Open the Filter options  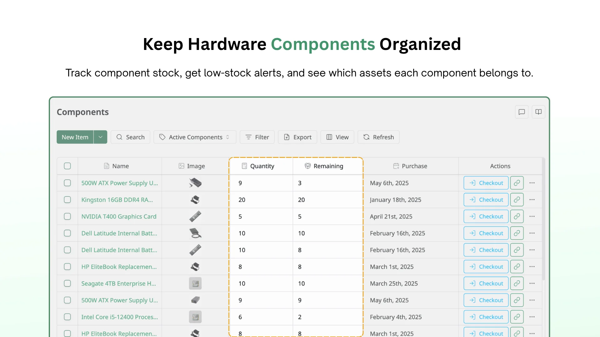257,137
